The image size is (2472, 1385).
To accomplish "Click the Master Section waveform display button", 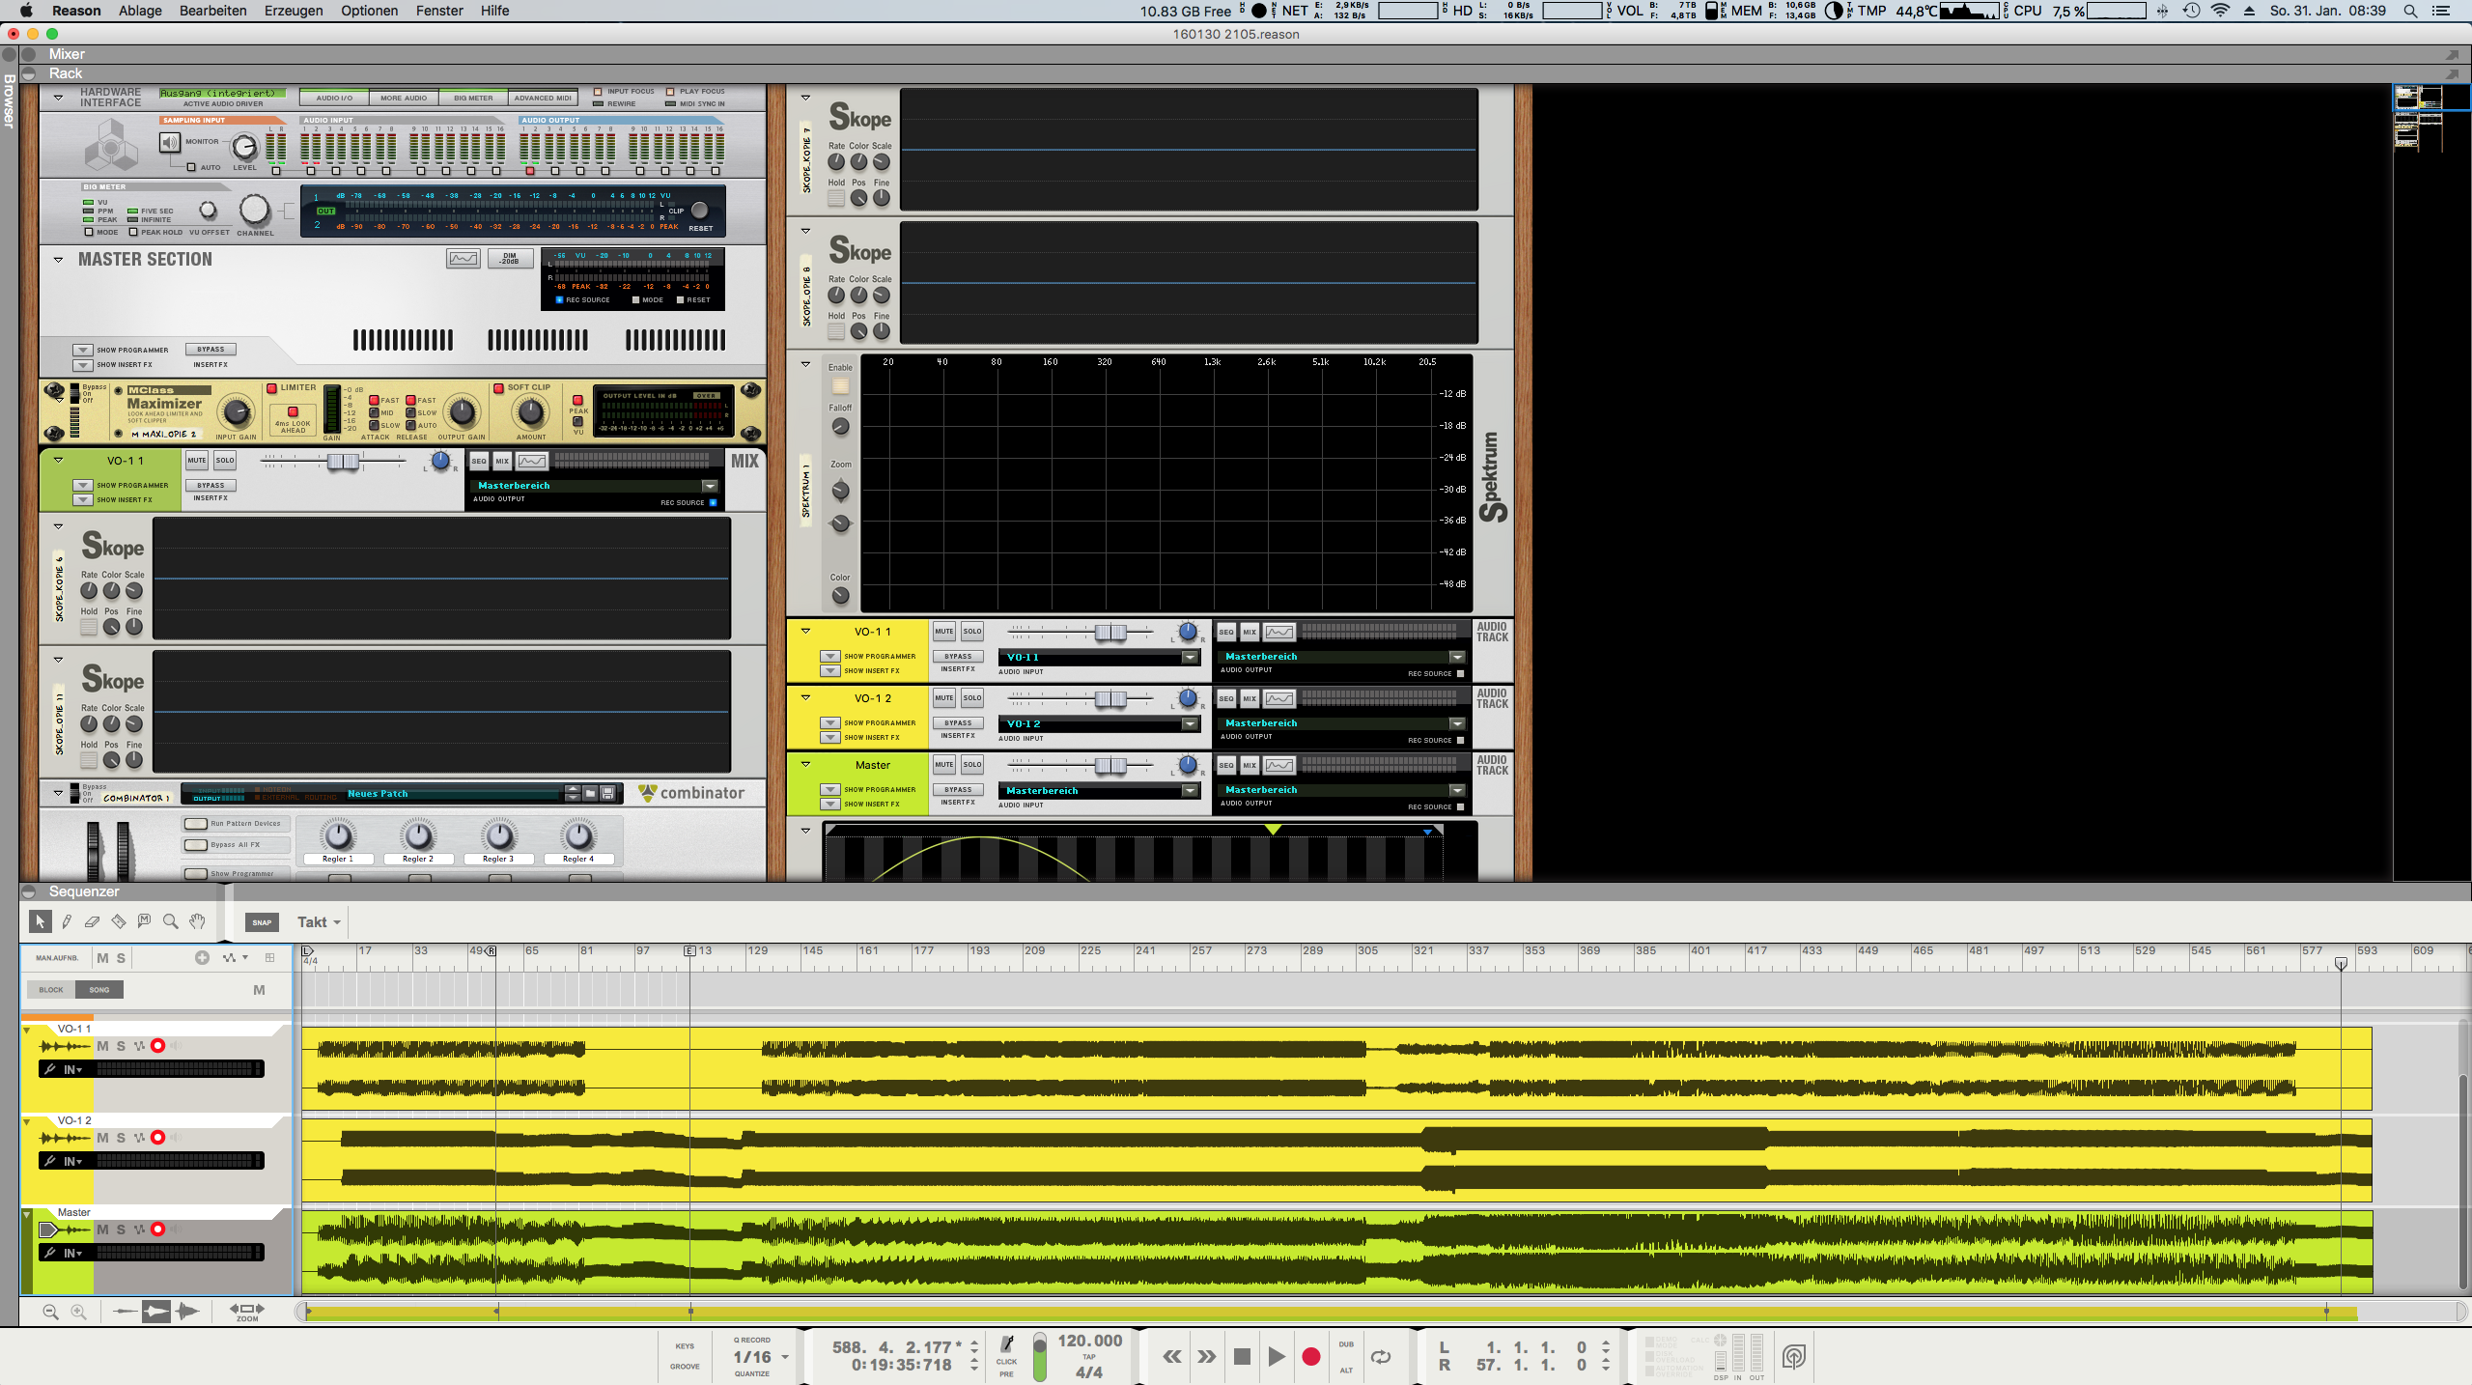I will pos(463,259).
